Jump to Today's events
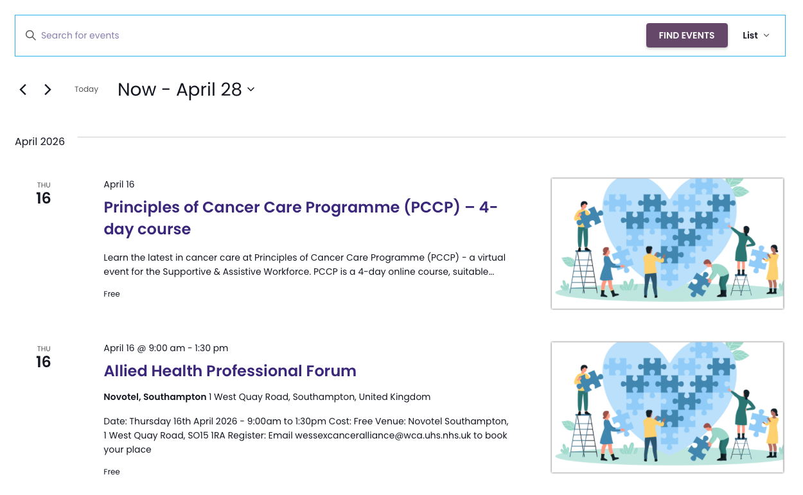This screenshot has width=803, height=495. point(86,89)
